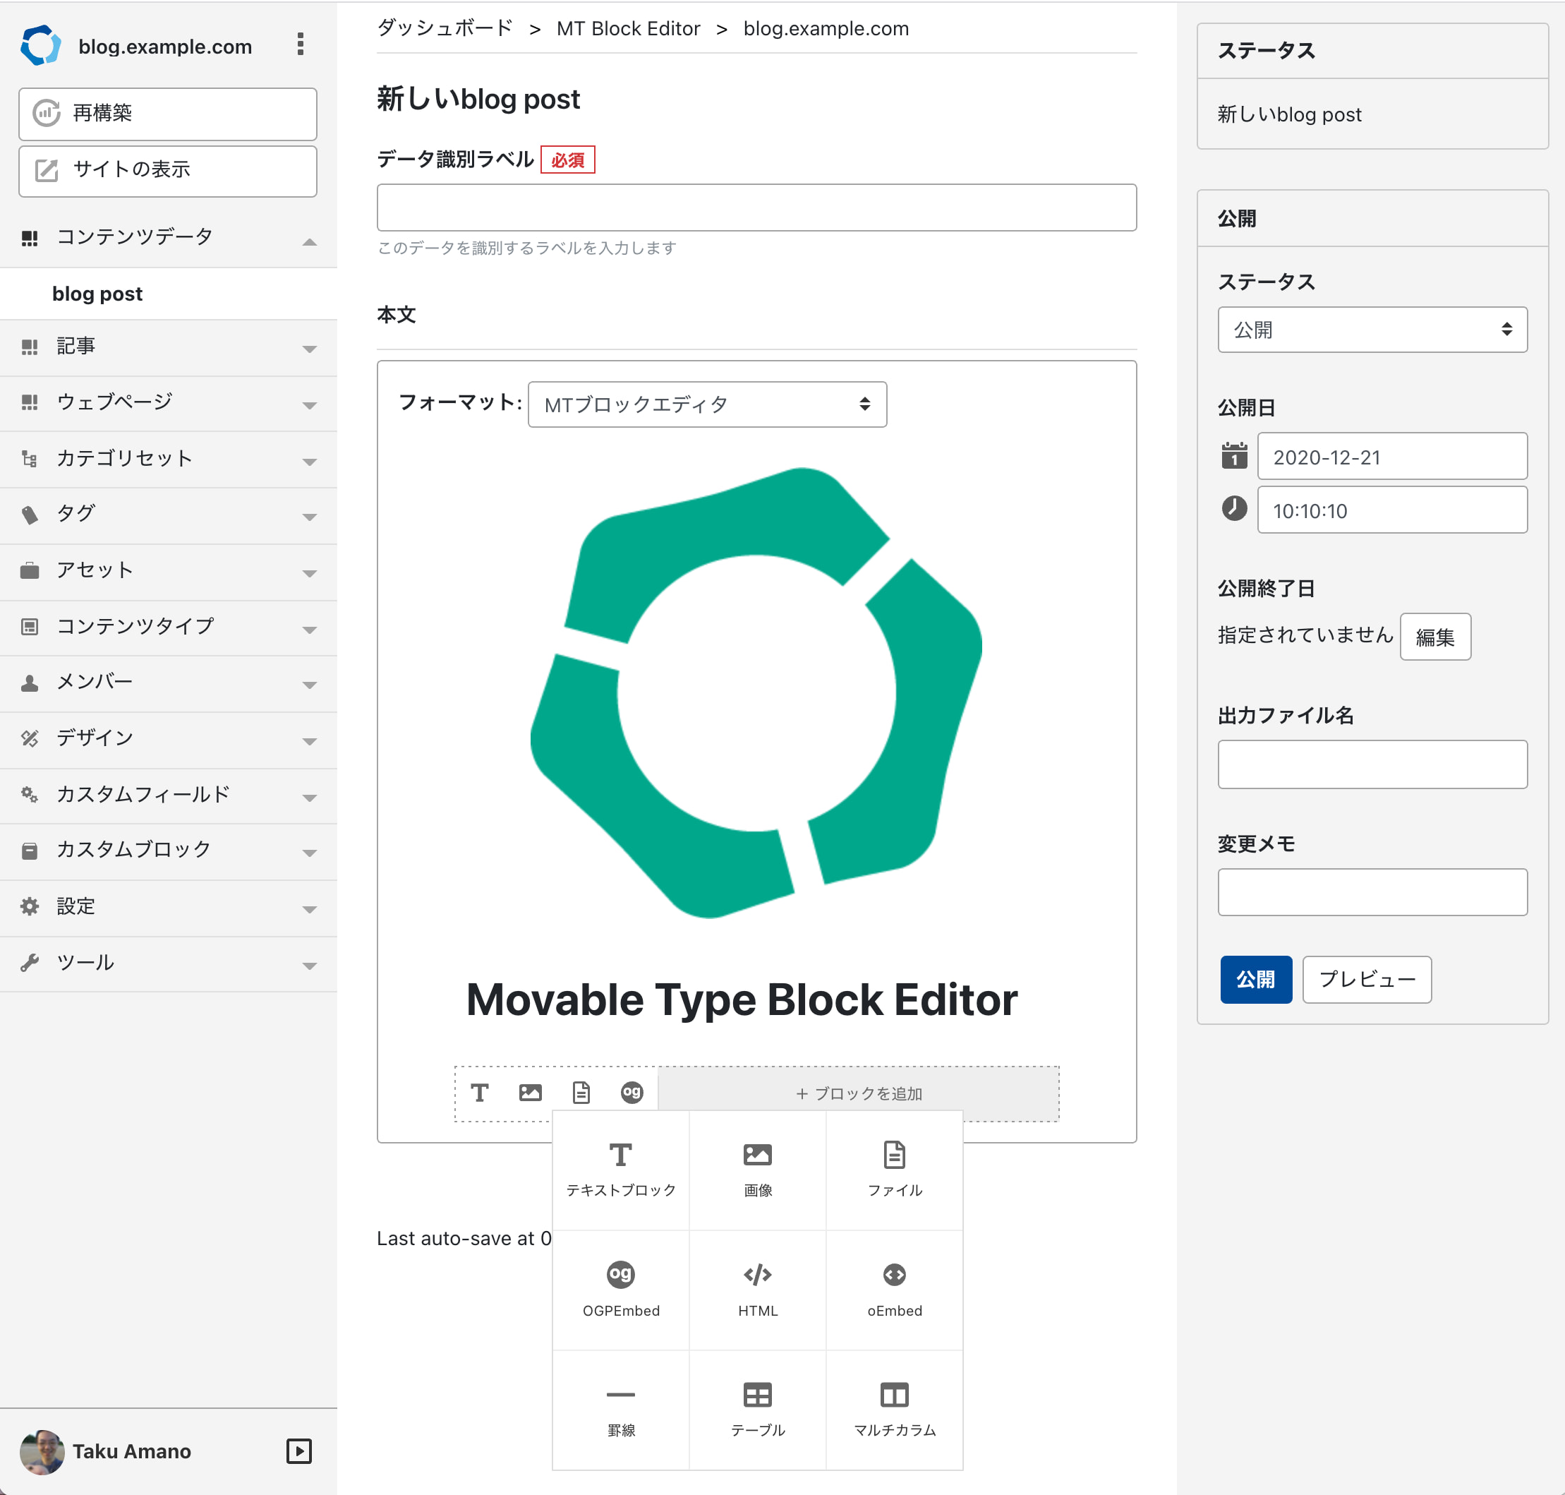Screen dimensions: 1565x1495
Task: Add a 罫線 horizontal rule block
Action: tap(620, 1409)
